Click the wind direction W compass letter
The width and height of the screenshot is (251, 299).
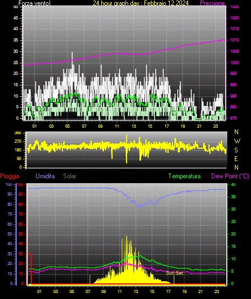[x=237, y=141]
